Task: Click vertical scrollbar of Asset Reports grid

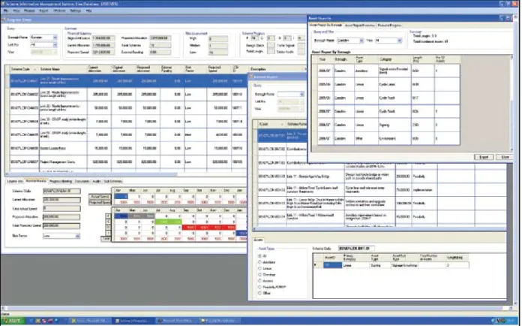Action: 511,104
